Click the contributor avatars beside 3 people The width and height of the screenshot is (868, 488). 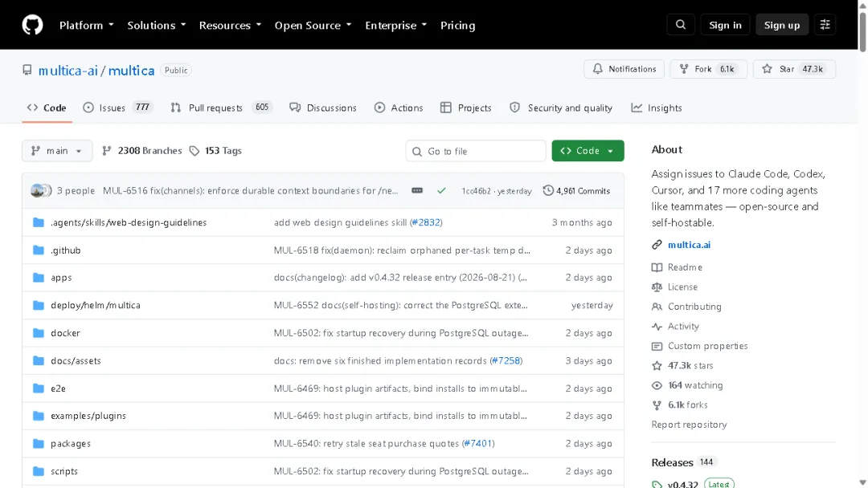[x=41, y=191]
